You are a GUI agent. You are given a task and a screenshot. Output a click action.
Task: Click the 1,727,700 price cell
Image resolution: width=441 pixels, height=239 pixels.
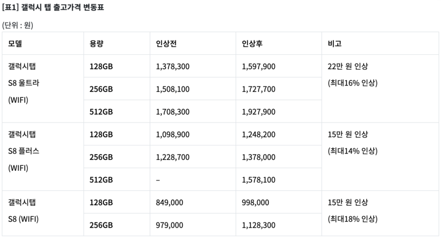pyautogui.click(x=259, y=89)
